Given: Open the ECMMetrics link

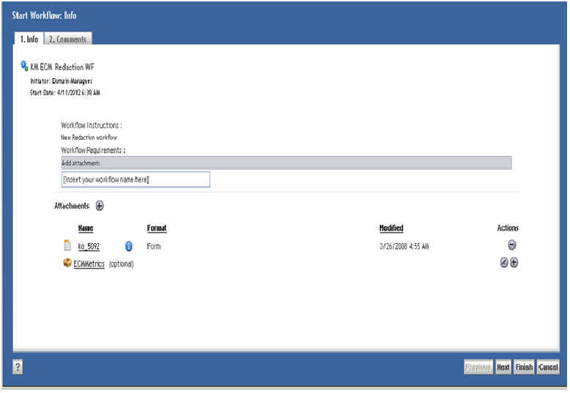Looking at the screenshot, I should pyautogui.click(x=89, y=264).
